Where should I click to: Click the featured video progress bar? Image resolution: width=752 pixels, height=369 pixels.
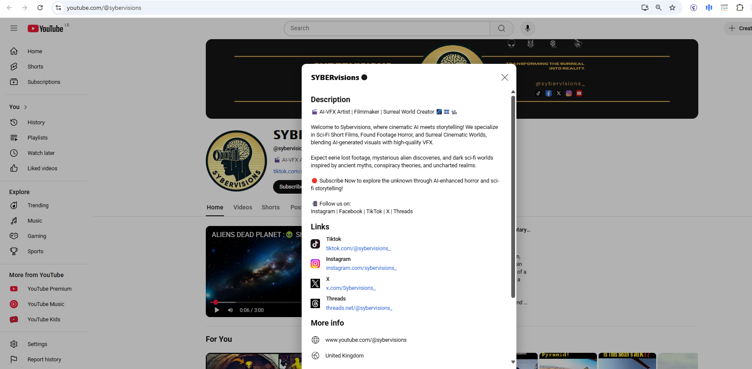[x=256, y=302]
